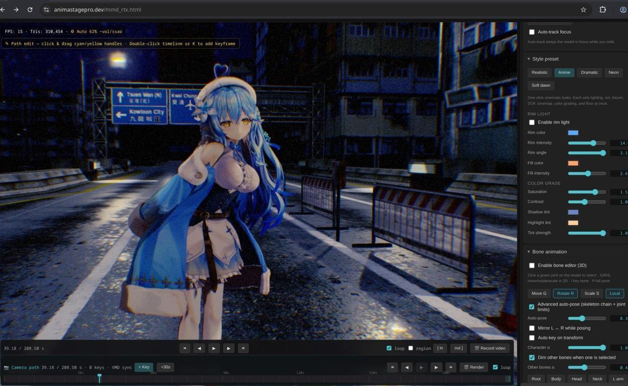Play the camera path preview
The height and width of the screenshot is (386, 628).
click(x=421, y=367)
